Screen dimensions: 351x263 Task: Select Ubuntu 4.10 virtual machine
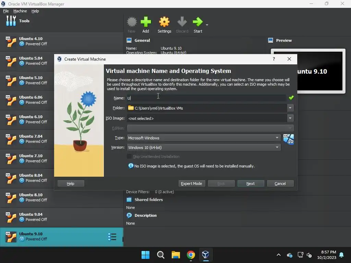click(x=62, y=41)
